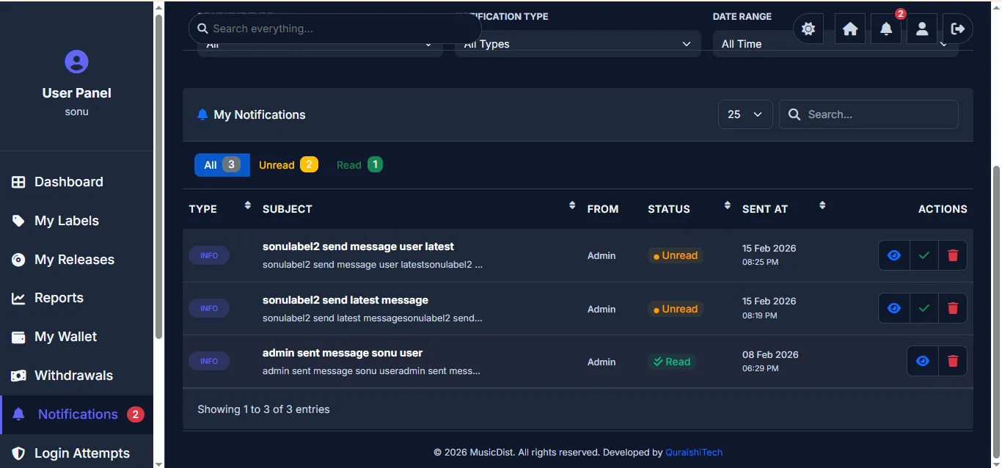
Task: Click Read status of 'admin sent message sonu user'
Action: (672, 362)
